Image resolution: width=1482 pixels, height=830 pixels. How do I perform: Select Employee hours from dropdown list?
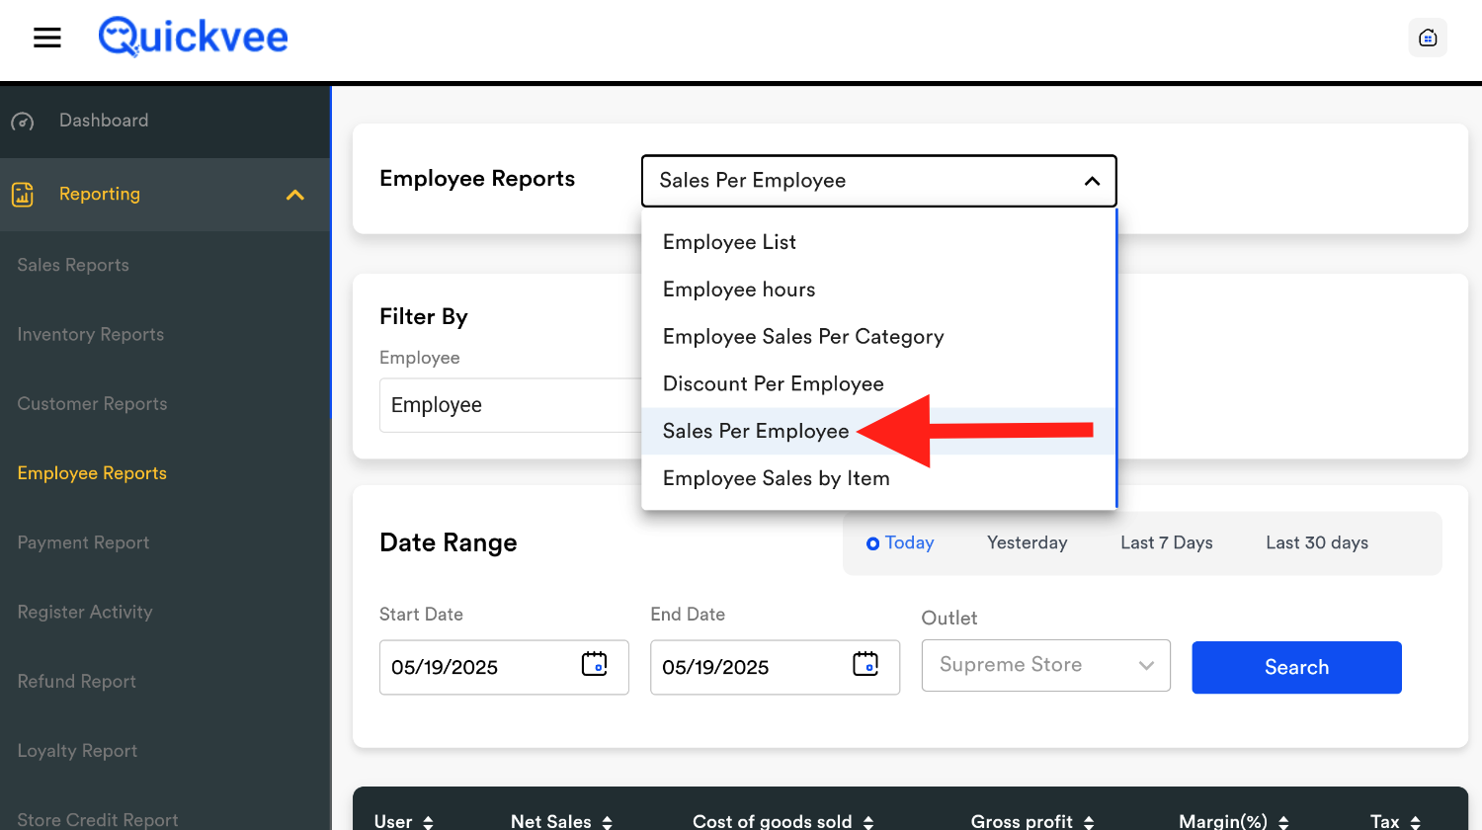coord(739,290)
